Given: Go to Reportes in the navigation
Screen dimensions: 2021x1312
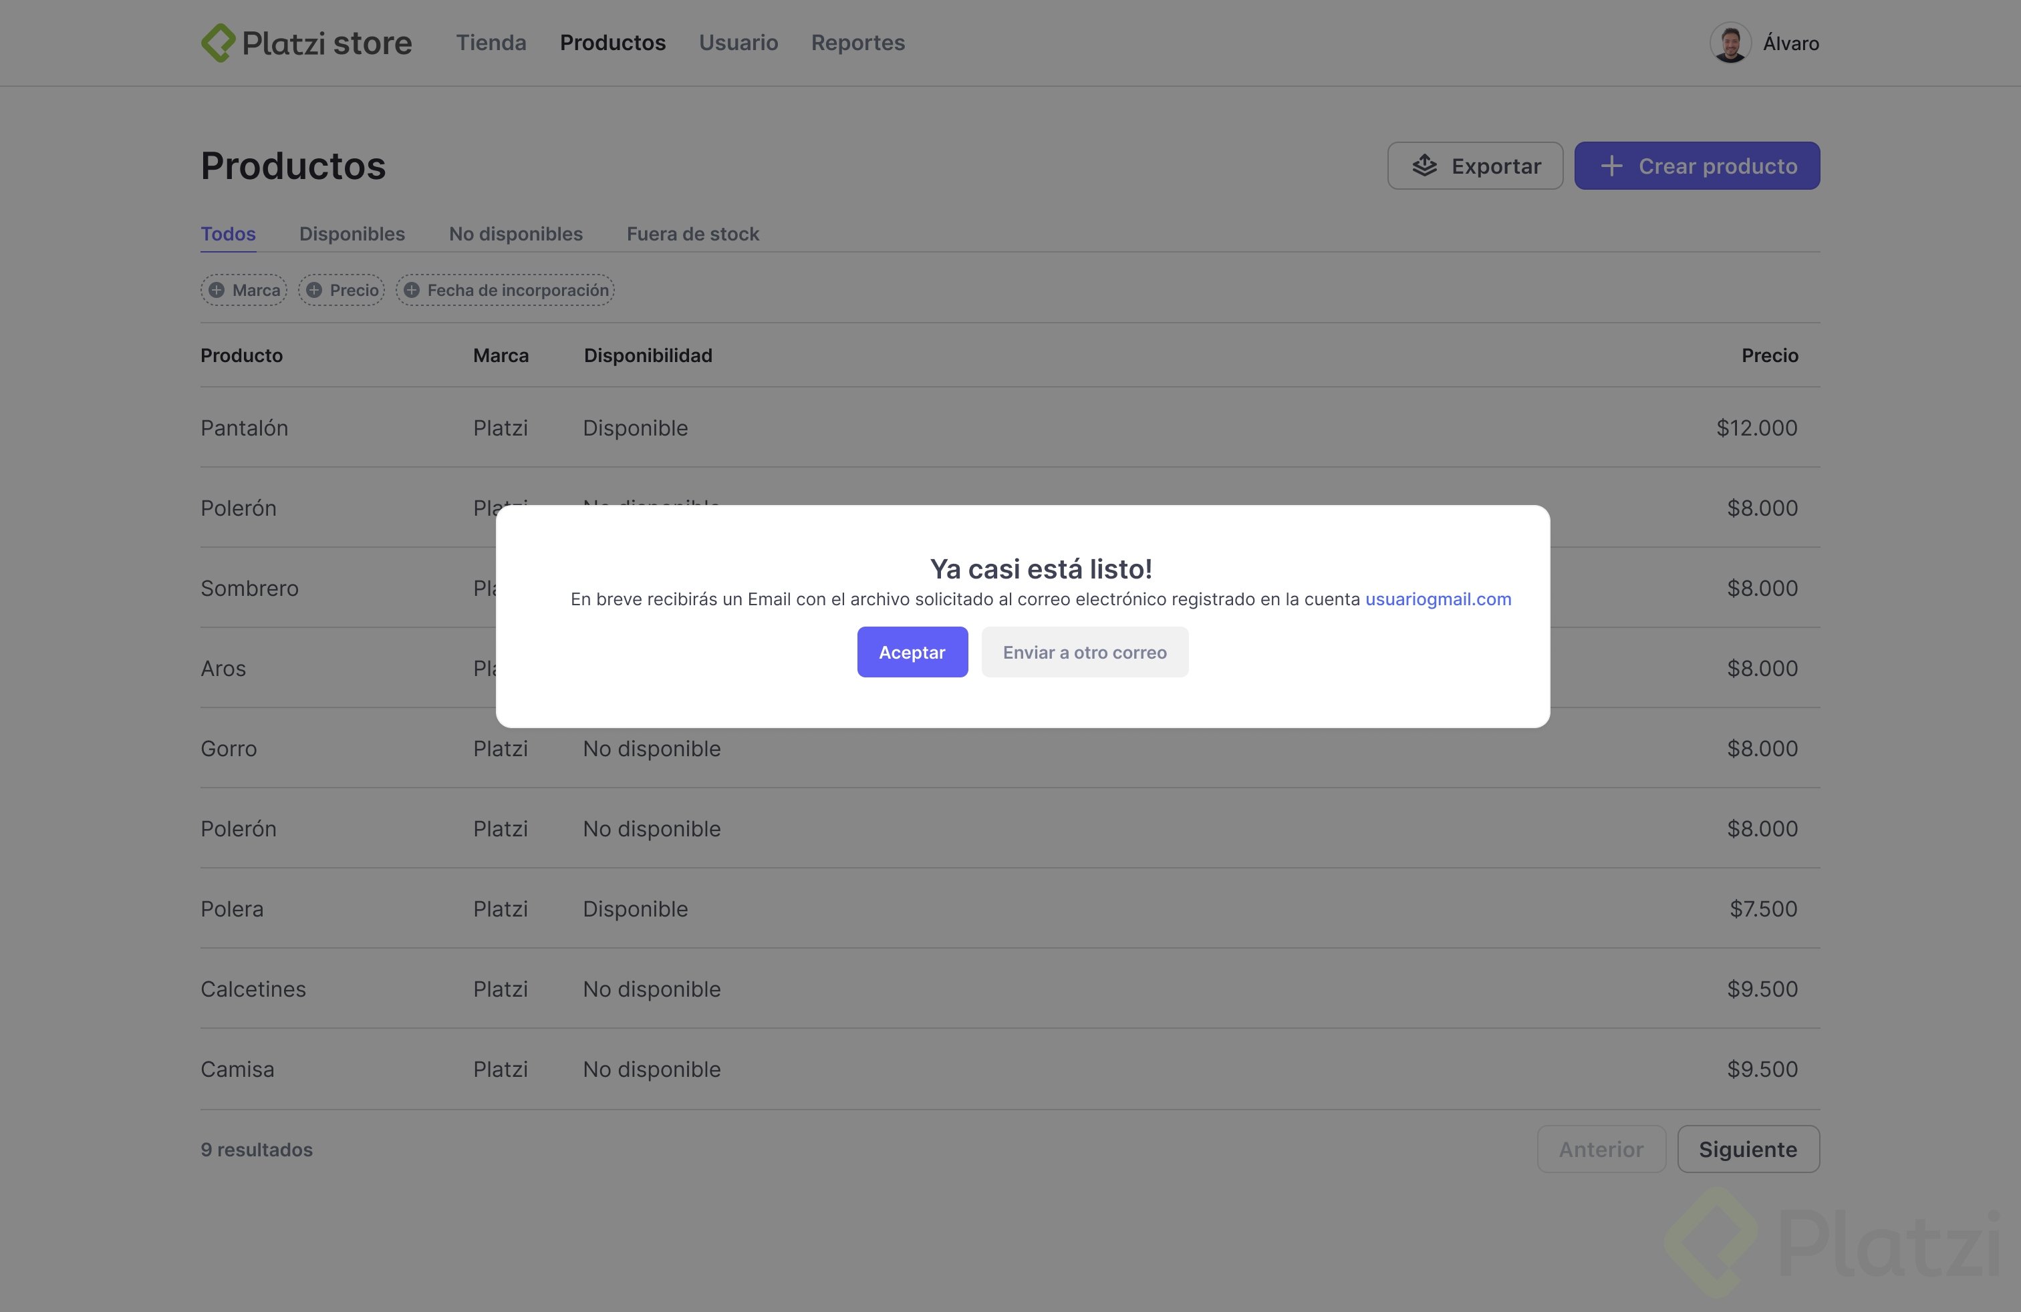Looking at the screenshot, I should [x=857, y=43].
